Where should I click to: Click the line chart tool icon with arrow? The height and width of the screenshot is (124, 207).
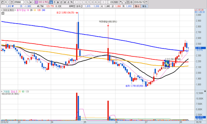[125, 2]
